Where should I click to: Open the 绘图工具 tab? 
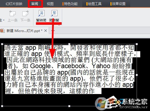94,4
